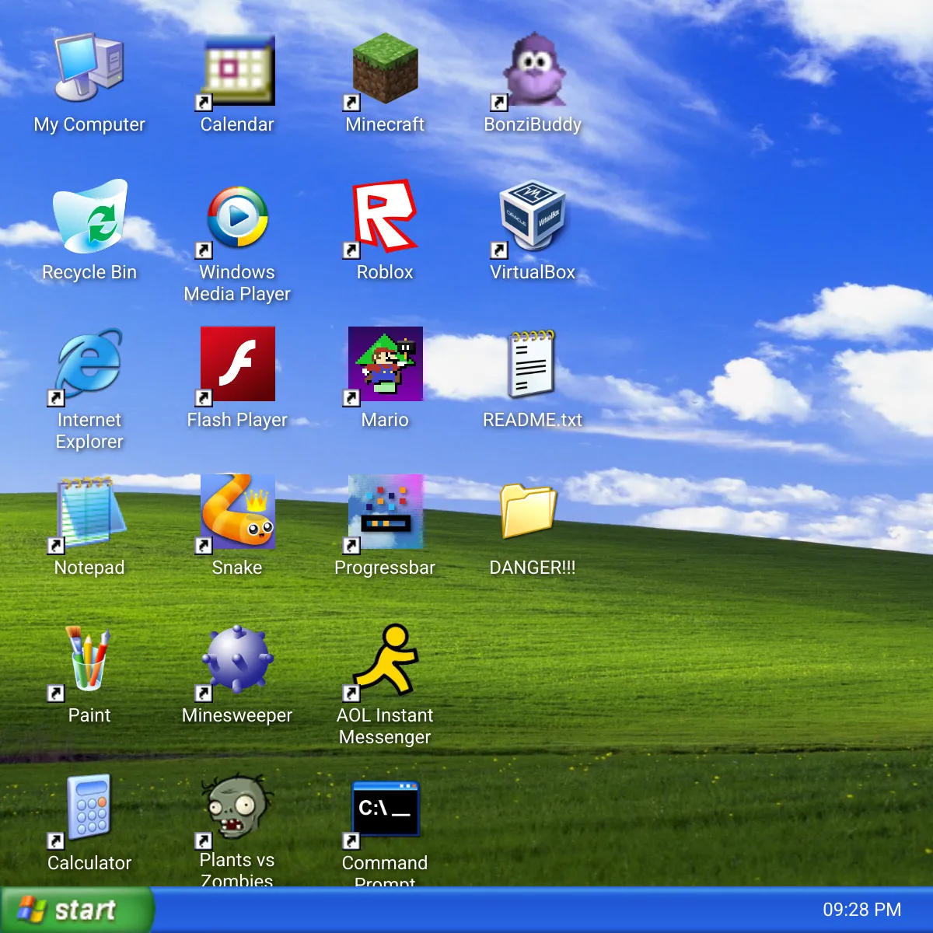
Task: Click the "Windows Media Player" label text
Action: 237,283
